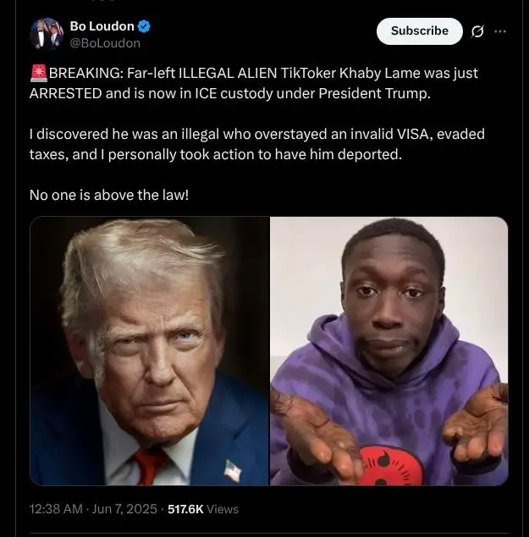Open Bo Loudon's profile avatar picture
This screenshot has width=529, height=537.
point(47,34)
